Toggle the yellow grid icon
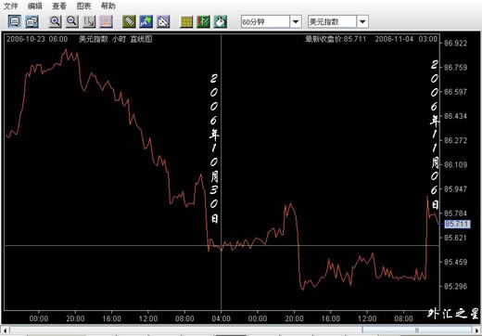The image size is (482, 336). click(x=186, y=21)
